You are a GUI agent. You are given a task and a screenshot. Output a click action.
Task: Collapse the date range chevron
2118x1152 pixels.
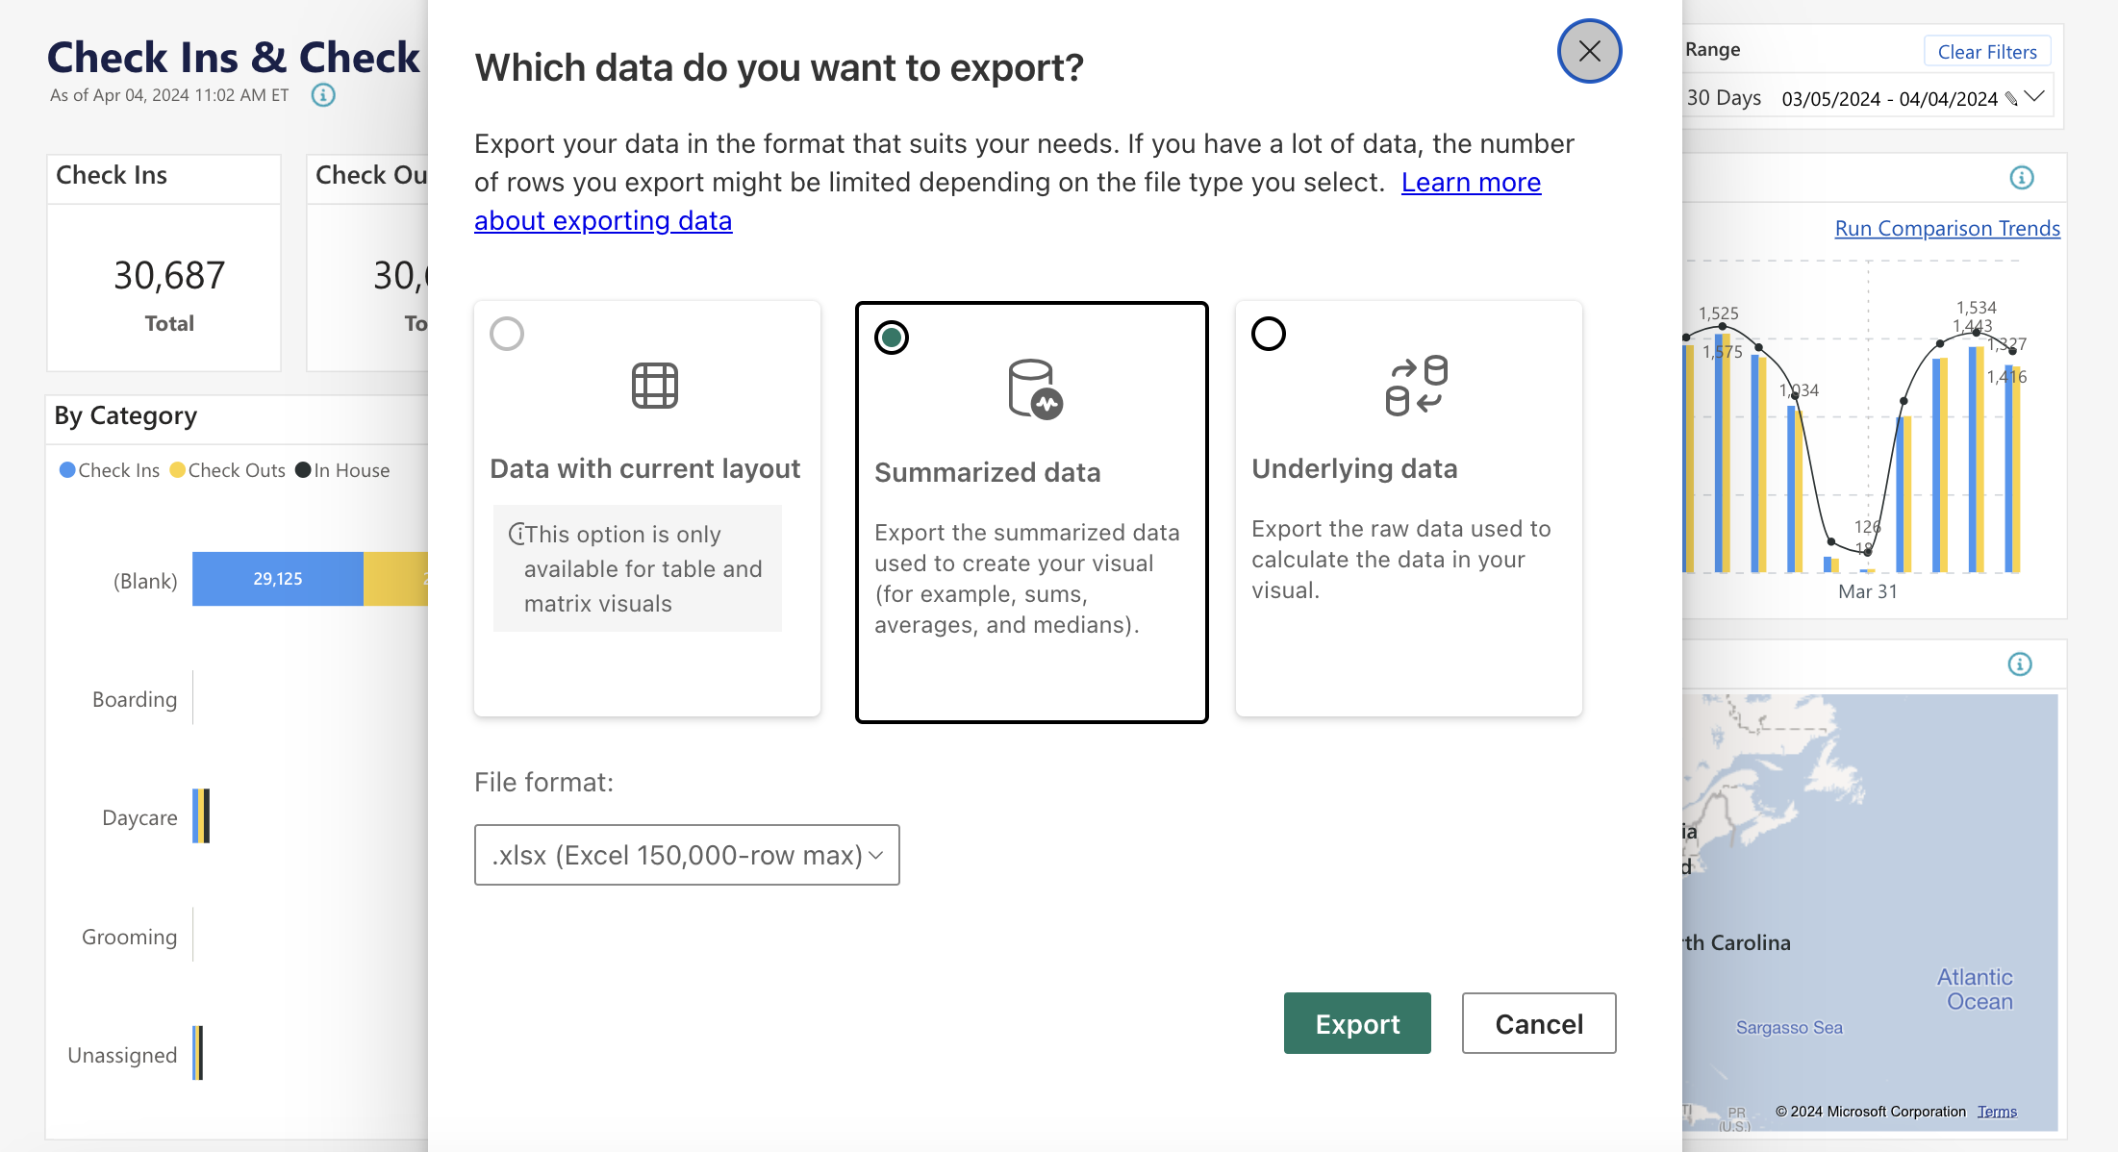coord(2036,96)
